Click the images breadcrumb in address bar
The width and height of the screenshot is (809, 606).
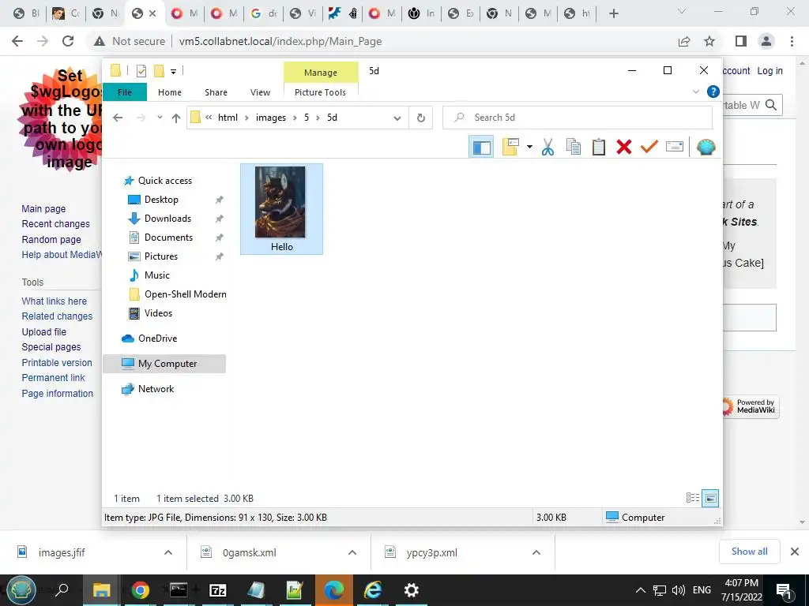pos(271,118)
